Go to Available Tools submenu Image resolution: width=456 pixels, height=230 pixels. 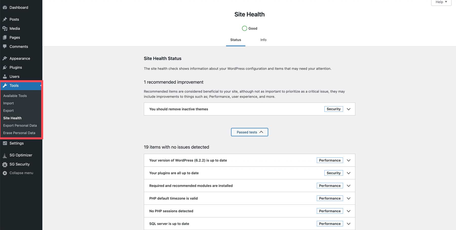pos(15,96)
